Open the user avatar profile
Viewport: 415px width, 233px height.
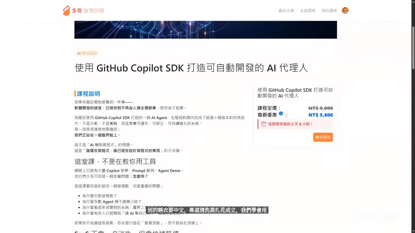coord(345,11)
